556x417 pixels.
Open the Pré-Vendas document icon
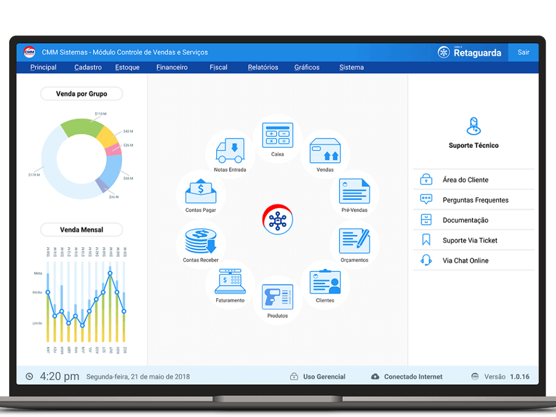pos(354,192)
